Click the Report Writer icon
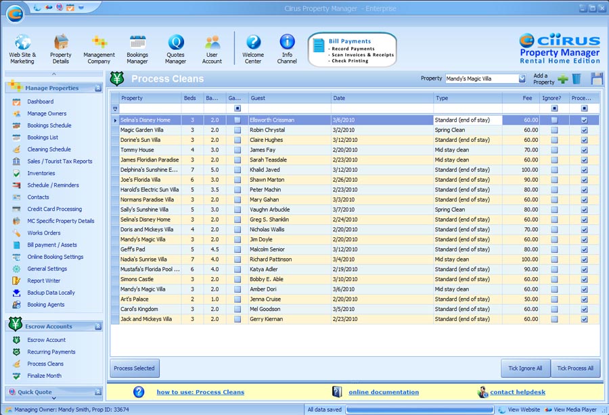 (x=16, y=280)
